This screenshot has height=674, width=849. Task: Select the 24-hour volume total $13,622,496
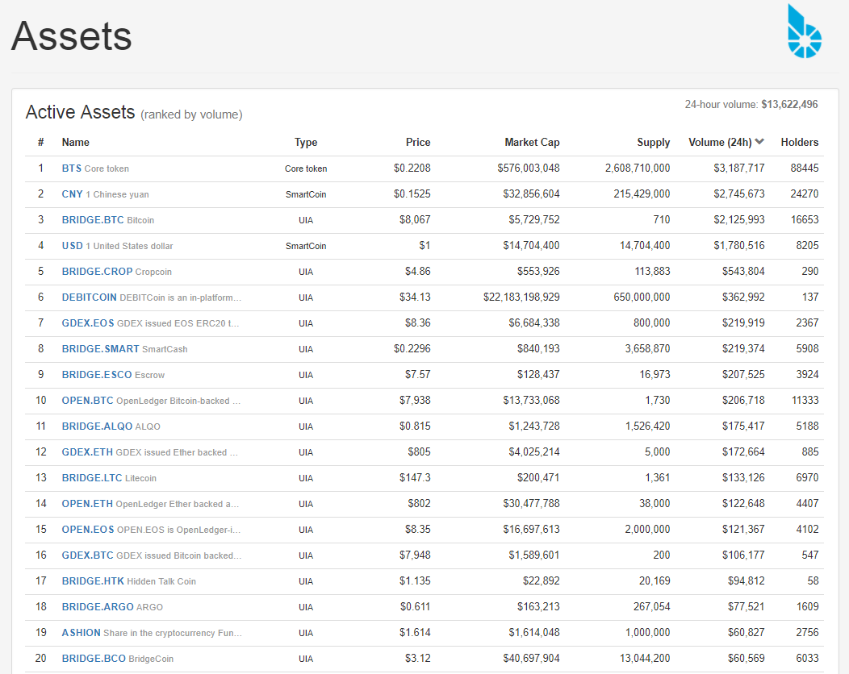[789, 104]
